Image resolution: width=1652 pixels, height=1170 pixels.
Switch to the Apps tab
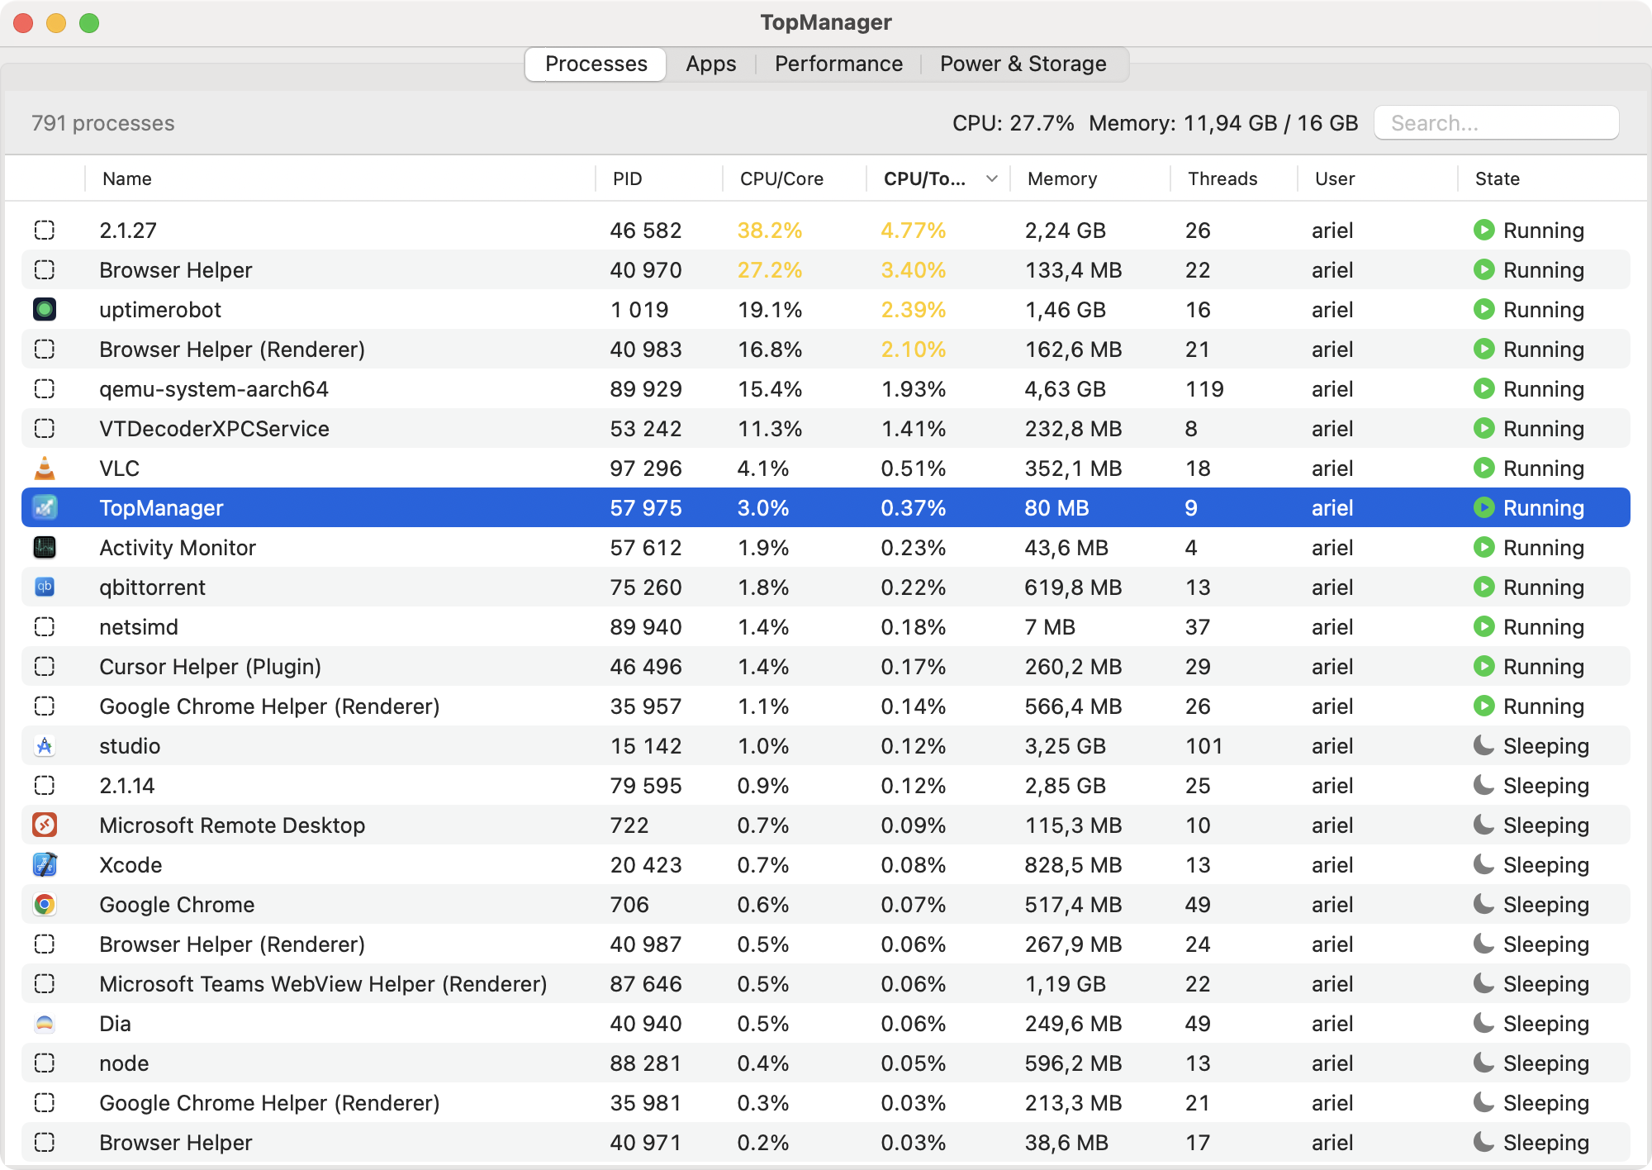(710, 64)
